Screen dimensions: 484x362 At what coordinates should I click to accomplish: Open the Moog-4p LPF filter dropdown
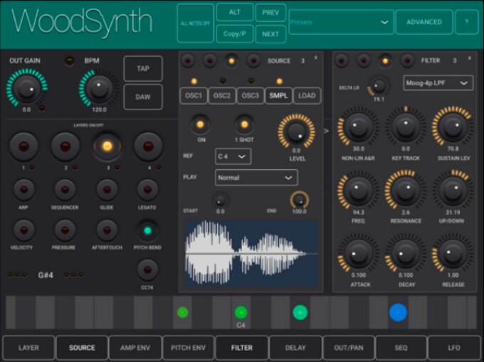coord(438,83)
